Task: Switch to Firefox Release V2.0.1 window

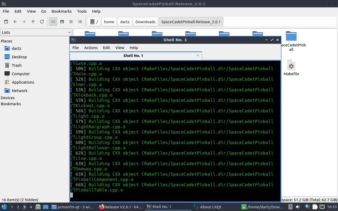Action: 120,207
